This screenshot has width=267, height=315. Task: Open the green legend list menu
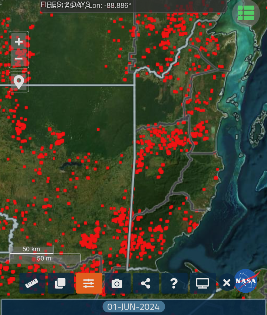point(246,13)
